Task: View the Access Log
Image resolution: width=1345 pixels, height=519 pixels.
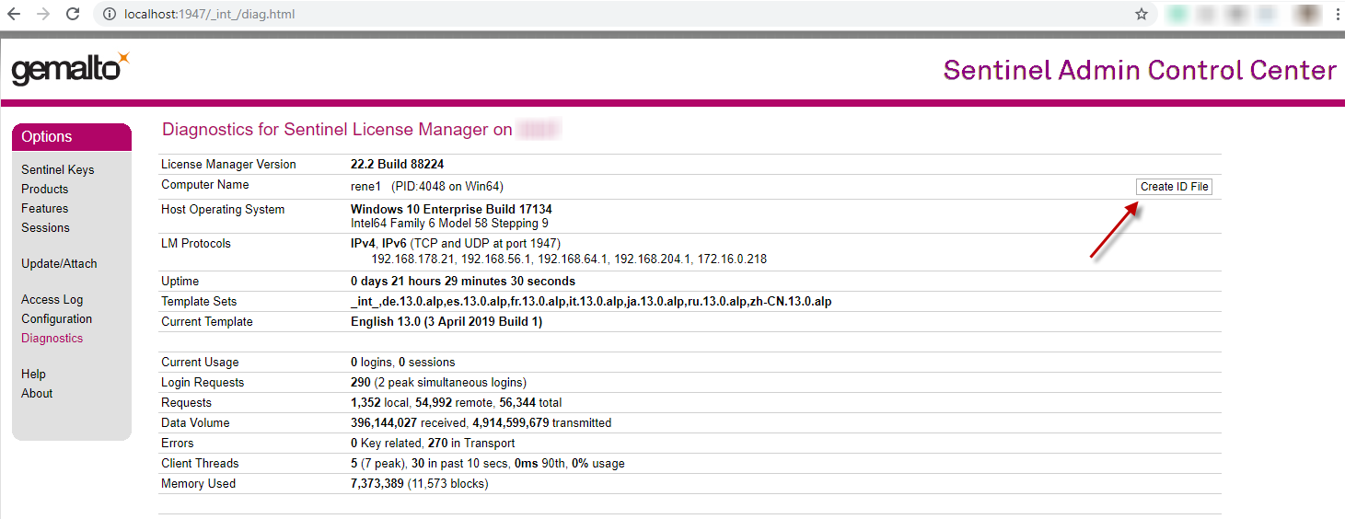Action: pos(52,299)
